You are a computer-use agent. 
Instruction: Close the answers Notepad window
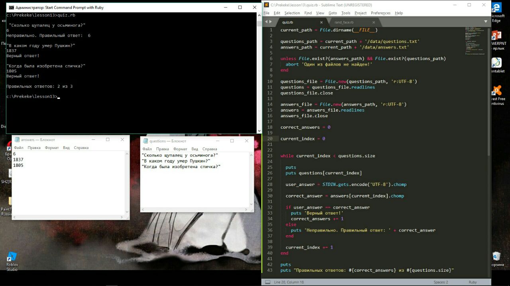click(x=122, y=139)
